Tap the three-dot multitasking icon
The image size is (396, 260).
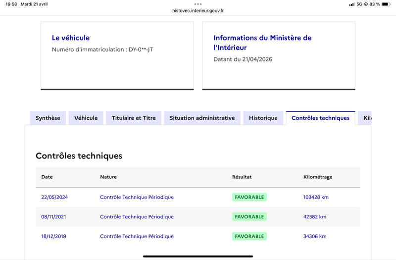pyautogui.click(x=198, y=4)
